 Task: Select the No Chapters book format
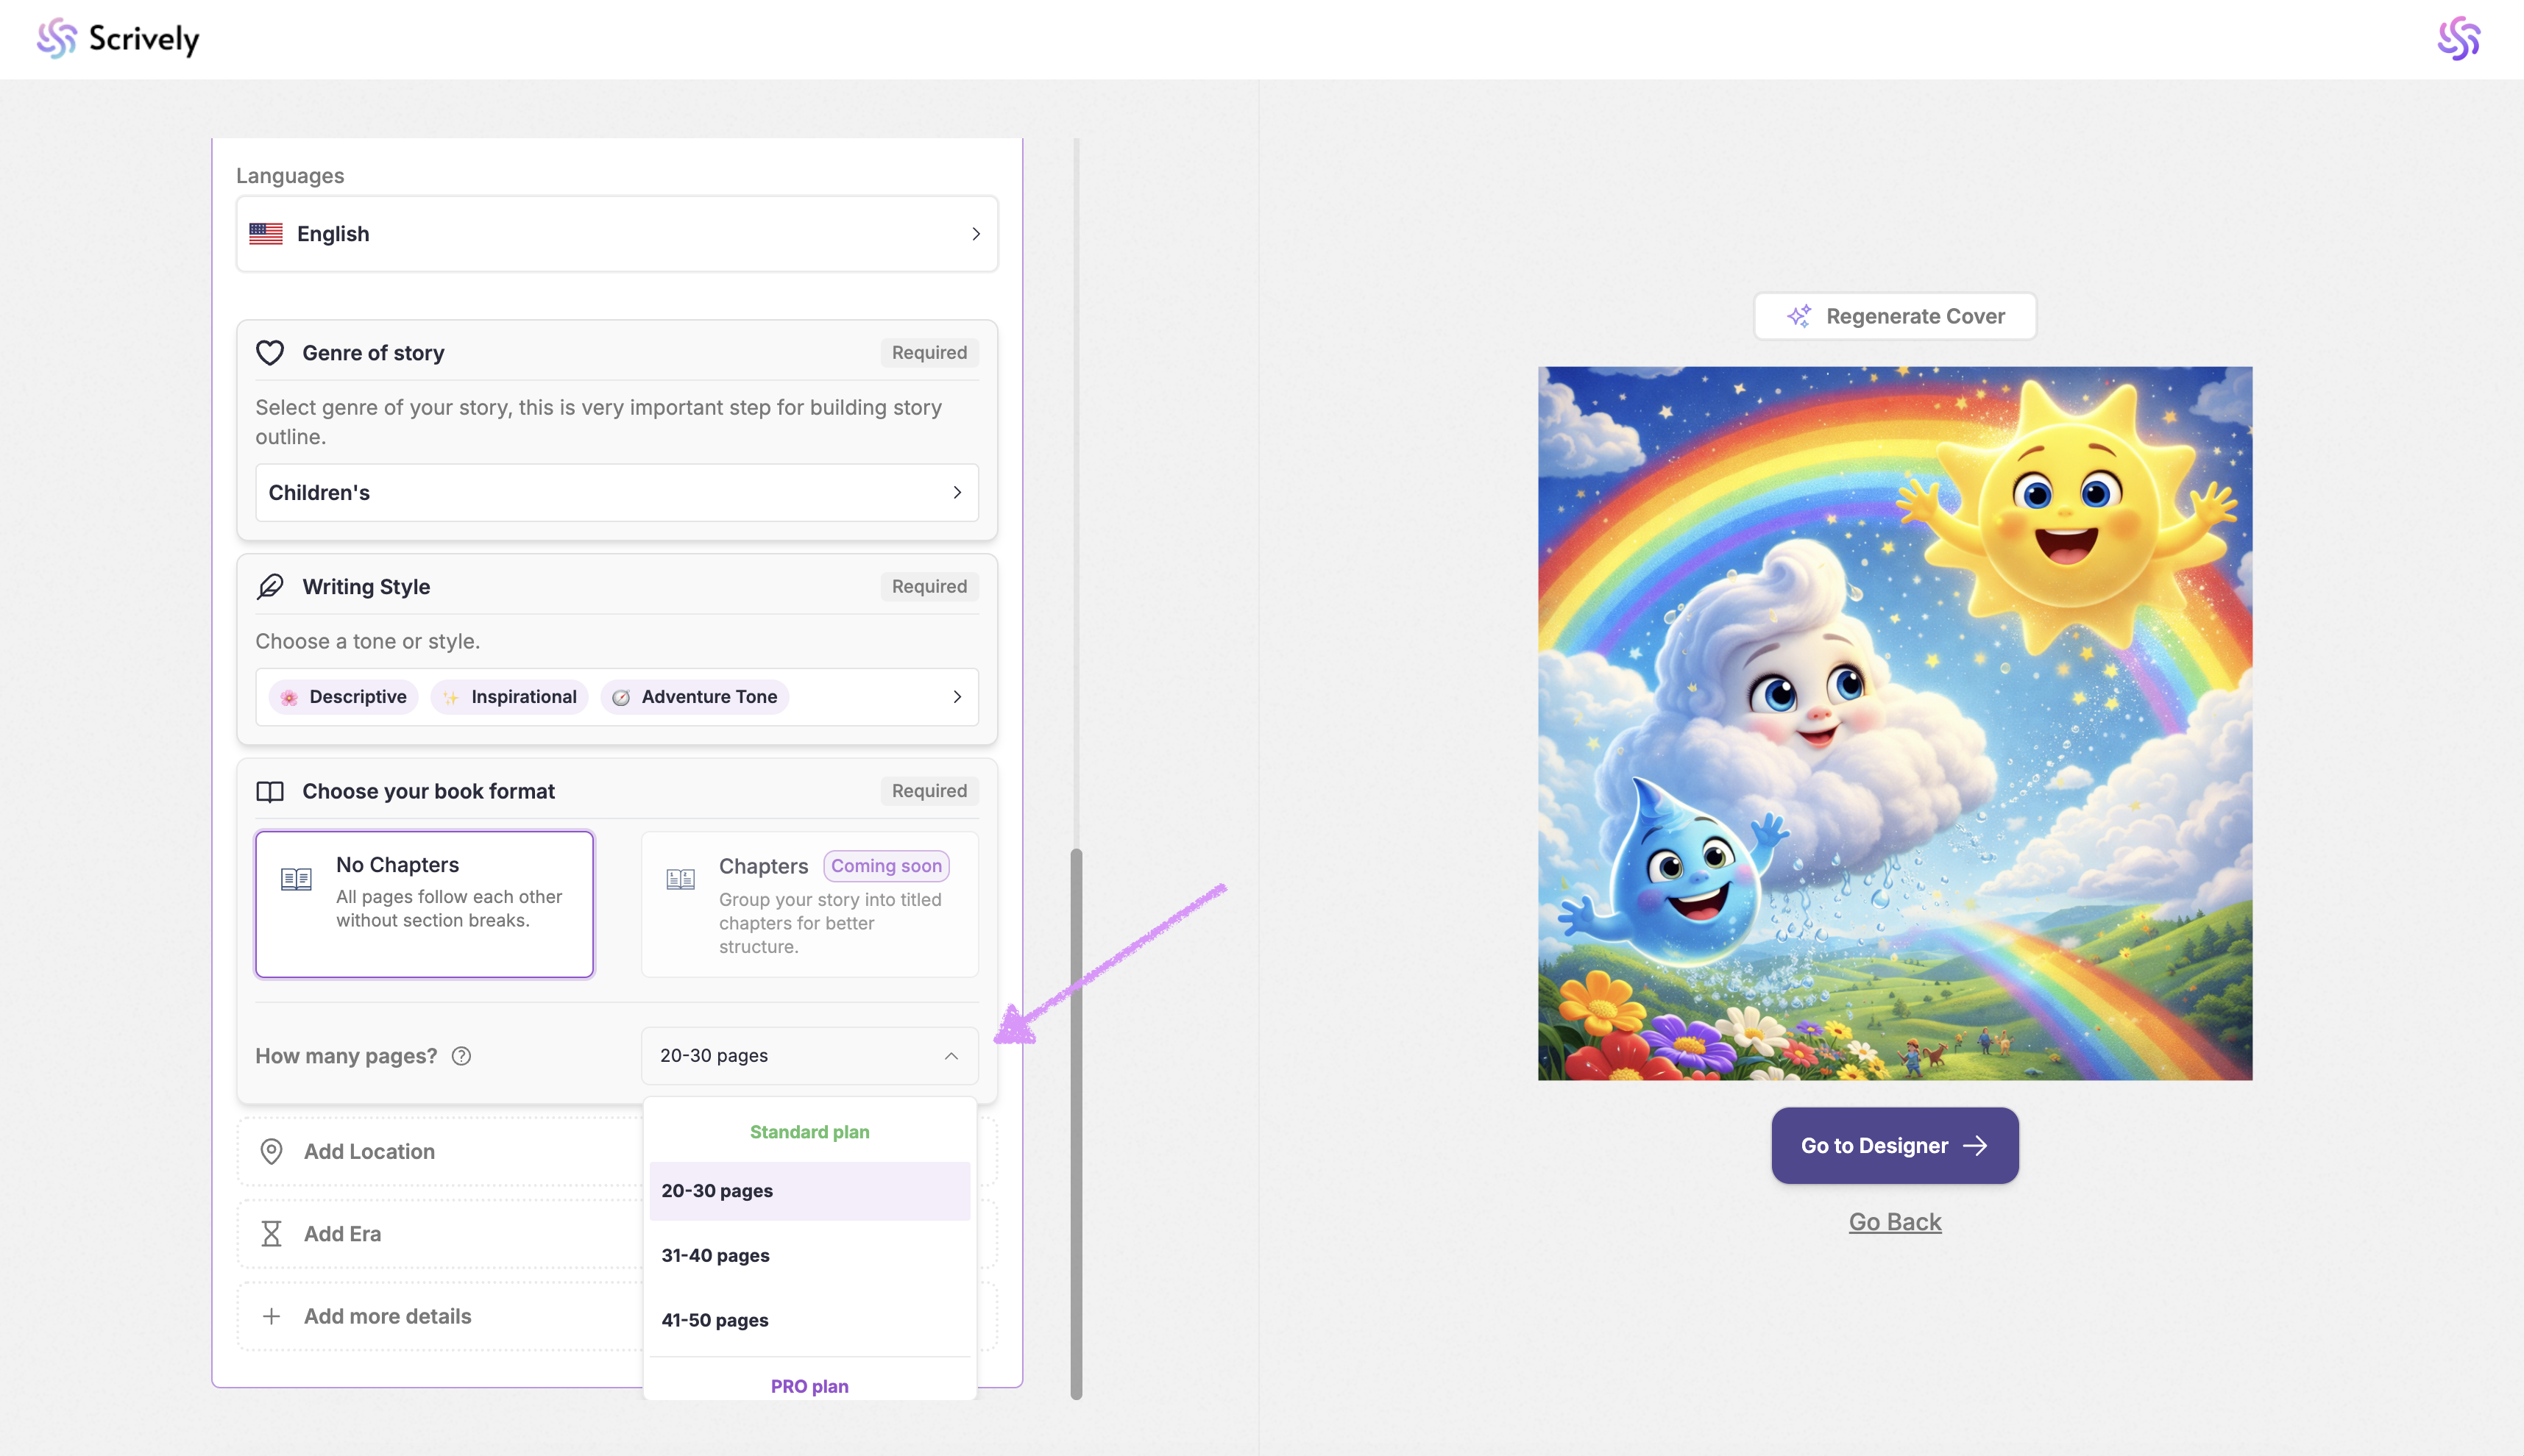pyautogui.click(x=424, y=903)
